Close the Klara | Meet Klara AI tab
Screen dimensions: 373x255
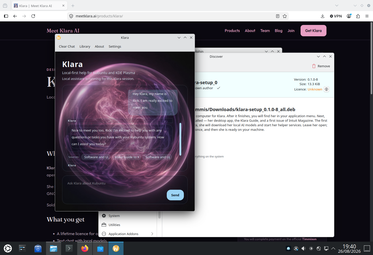(x=63, y=6)
